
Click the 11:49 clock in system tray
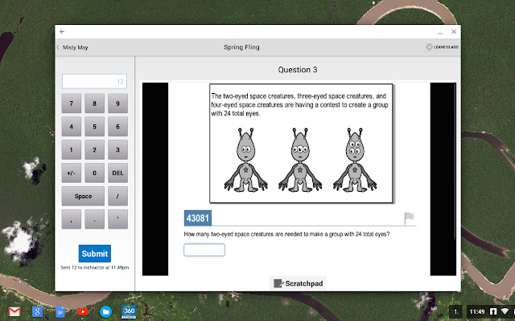pyautogui.click(x=477, y=312)
